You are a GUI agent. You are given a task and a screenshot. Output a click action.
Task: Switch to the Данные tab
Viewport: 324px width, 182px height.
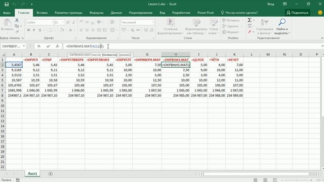tap(116, 13)
